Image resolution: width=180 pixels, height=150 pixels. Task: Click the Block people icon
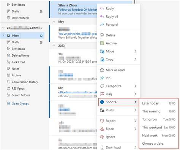point(102,129)
